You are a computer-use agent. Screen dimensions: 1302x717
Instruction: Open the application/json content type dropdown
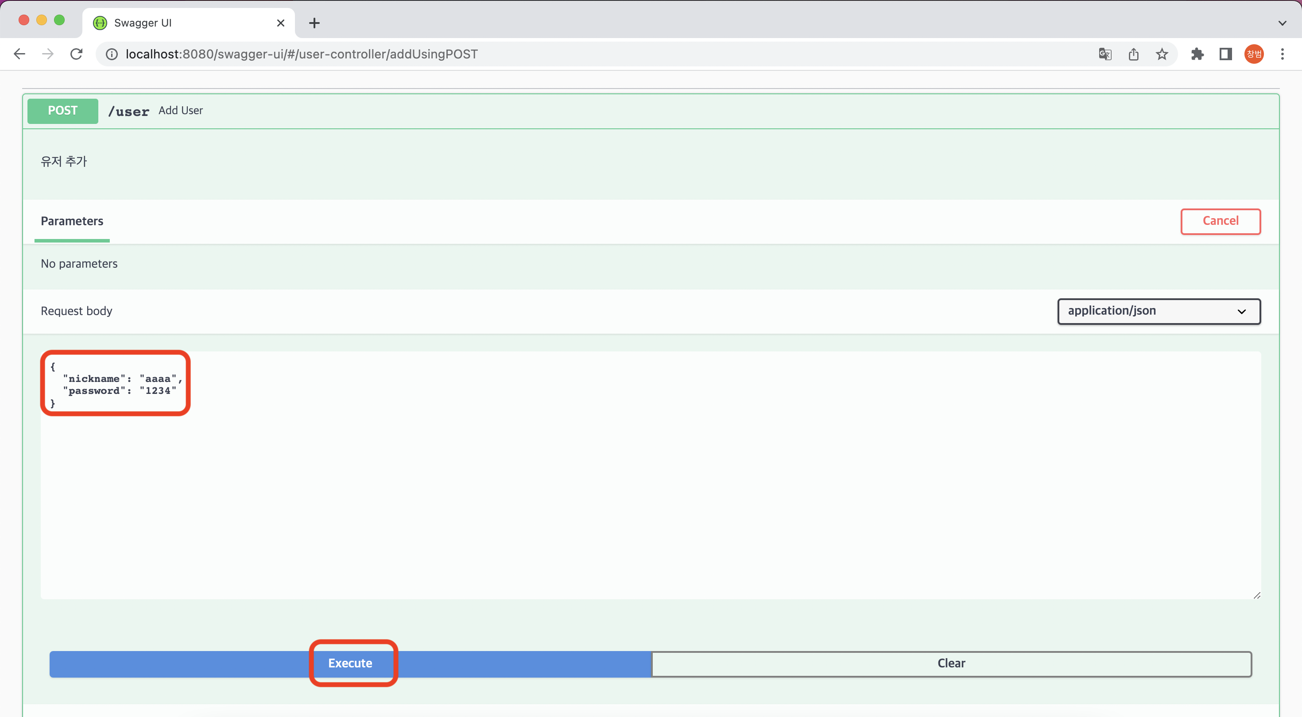[1159, 311]
